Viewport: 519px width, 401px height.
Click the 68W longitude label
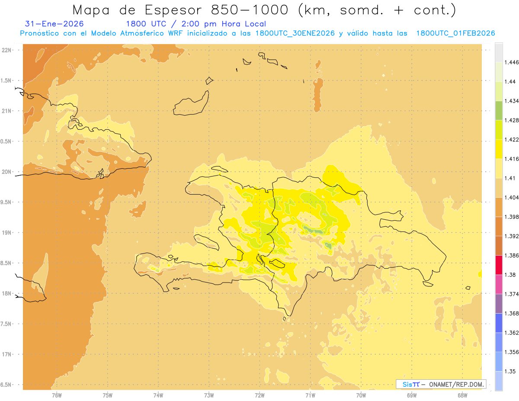(x=462, y=395)
